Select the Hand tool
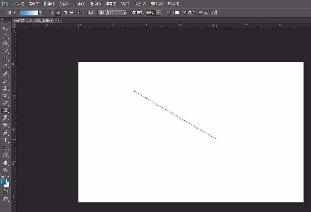 [5, 163]
